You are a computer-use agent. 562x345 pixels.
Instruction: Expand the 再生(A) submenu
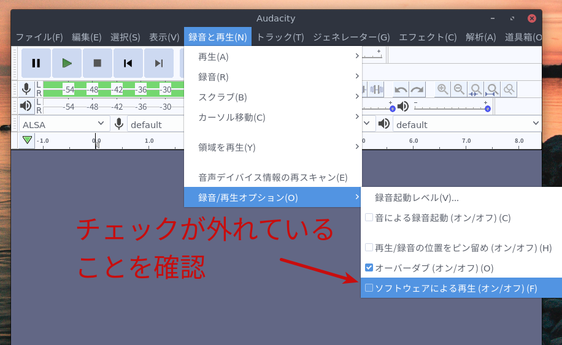pyautogui.click(x=273, y=56)
